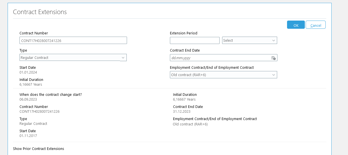The image size is (348, 155).
Task: Click the read-only Old contract (RAR+6) text
Action: (190, 124)
